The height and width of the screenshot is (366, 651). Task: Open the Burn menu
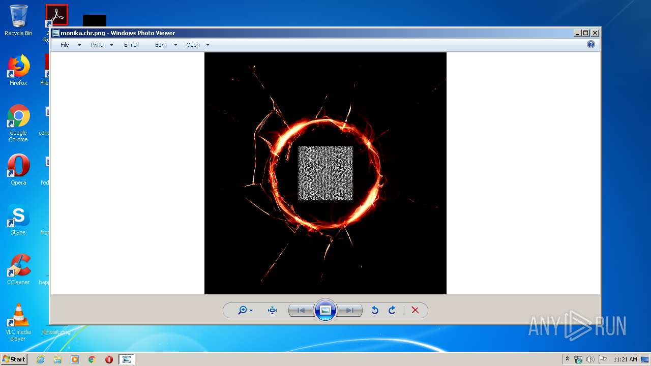pos(161,45)
